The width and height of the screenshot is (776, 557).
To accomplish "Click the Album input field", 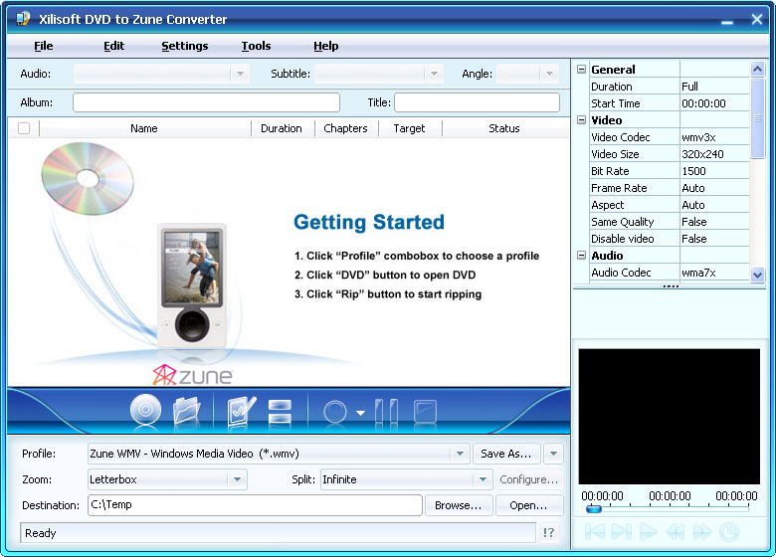I will coord(206,102).
